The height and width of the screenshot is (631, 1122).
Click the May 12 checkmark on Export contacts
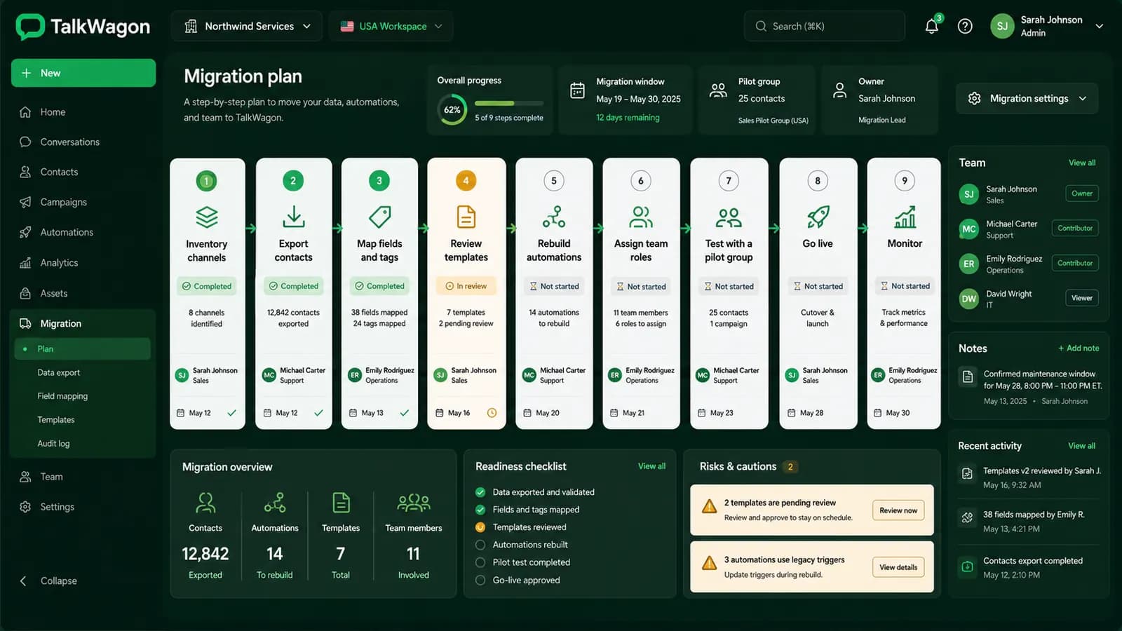318,413
